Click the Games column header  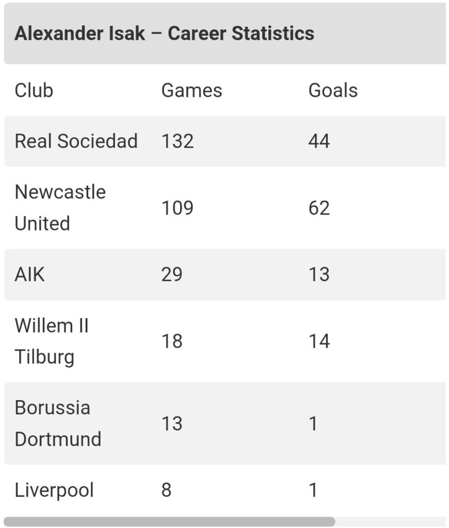click(191, 90)
